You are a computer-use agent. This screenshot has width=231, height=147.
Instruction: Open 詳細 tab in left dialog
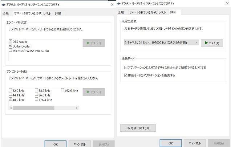(x=58, y=14)
